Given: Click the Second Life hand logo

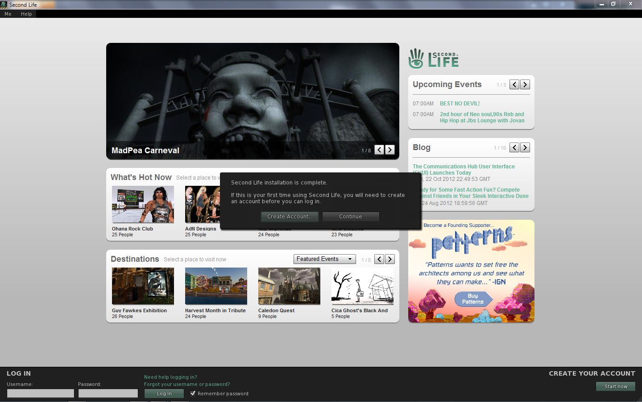Looking at the screenshot, I should pyautogui.click(x=416, y=59).
